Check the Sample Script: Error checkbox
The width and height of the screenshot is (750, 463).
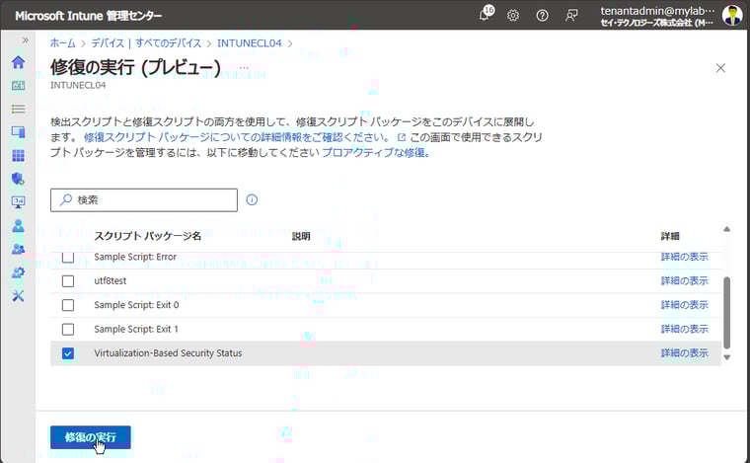[x=68, y=258]
